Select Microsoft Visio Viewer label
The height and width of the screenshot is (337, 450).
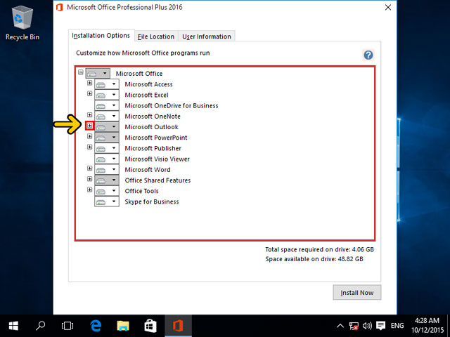tap(157, 159)
